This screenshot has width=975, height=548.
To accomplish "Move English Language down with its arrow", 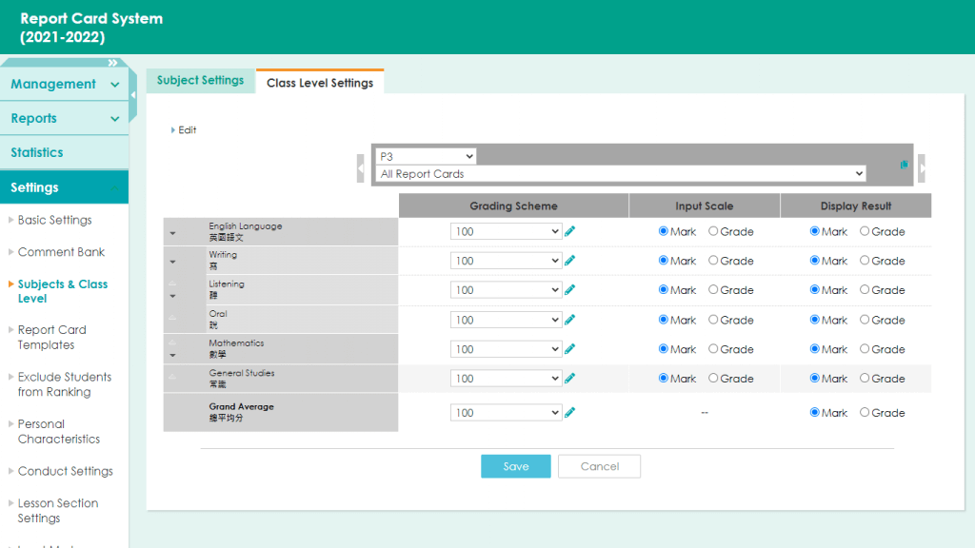I will coord(172,233).
